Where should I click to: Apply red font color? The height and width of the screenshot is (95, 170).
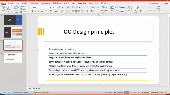(x=66, y=11)
